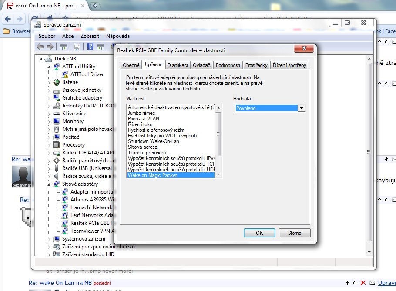Select the ATITool Driver warning icon

(x=65, y=74)
